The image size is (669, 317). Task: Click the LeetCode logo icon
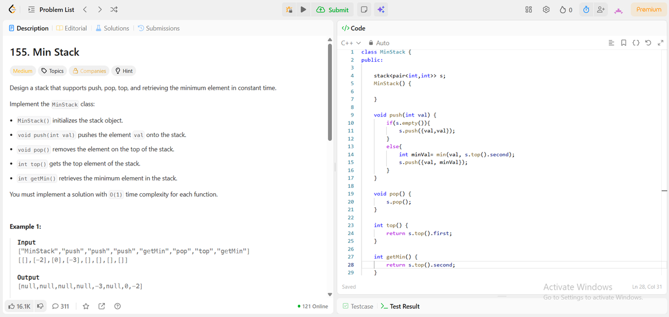(x=12, y=9)
